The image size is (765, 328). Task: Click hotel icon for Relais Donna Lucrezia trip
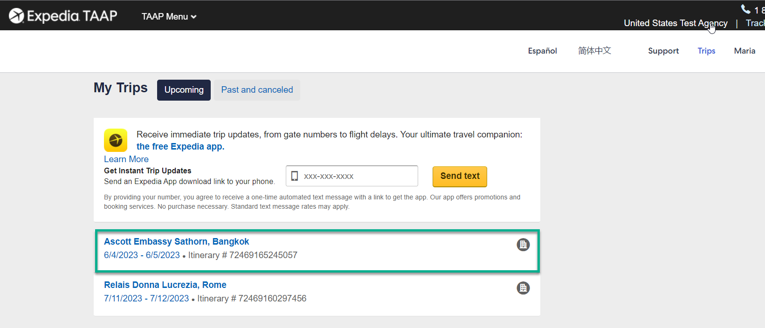523,288
